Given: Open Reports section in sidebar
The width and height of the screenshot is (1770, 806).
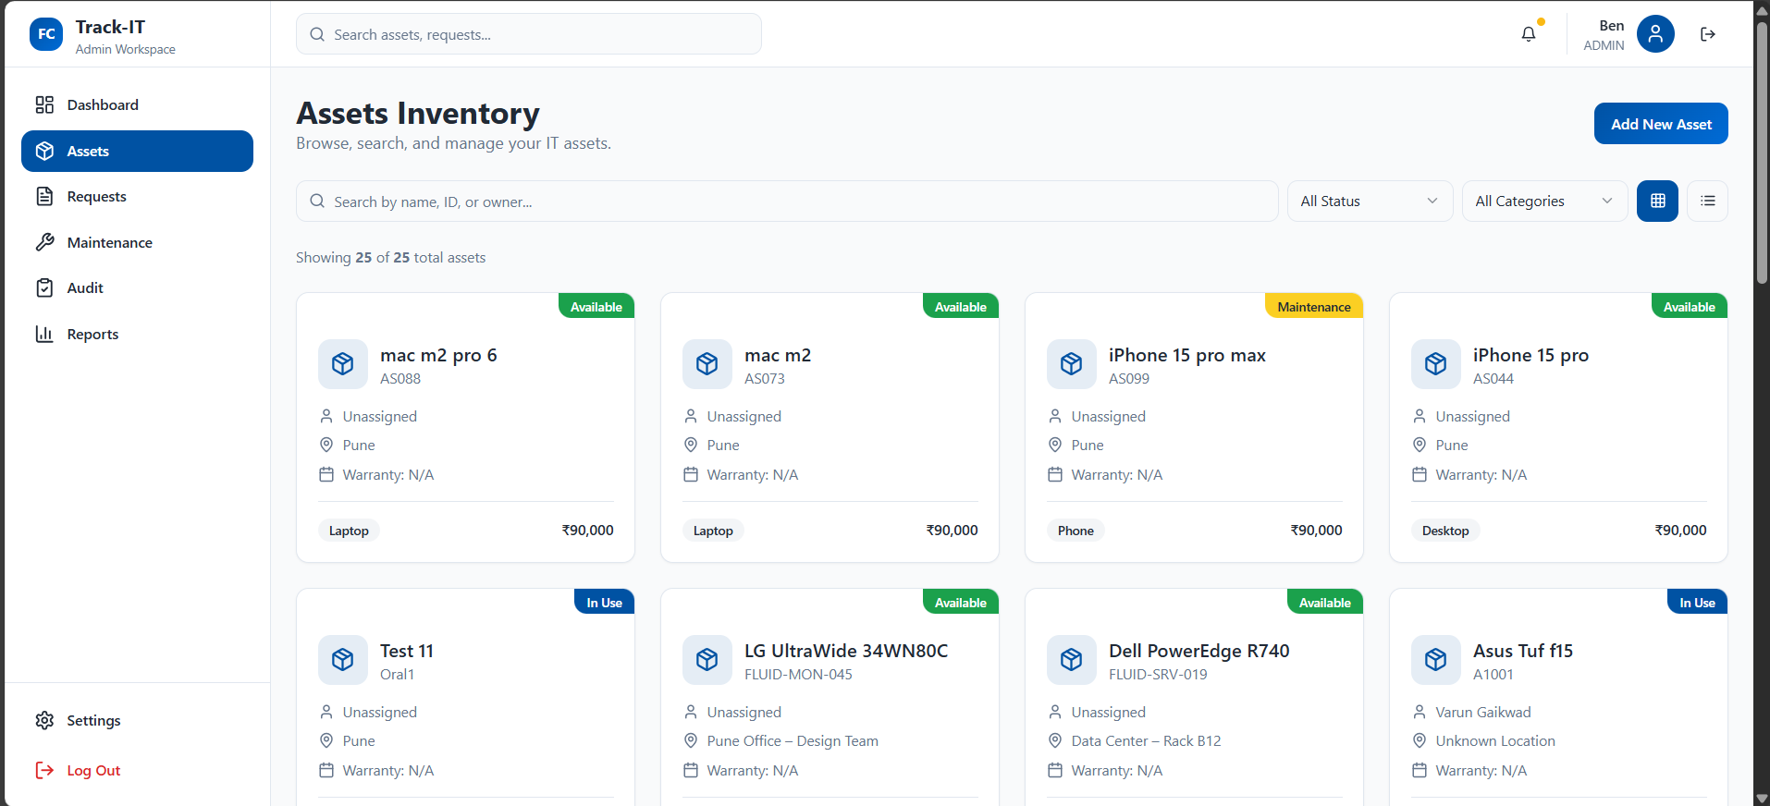Looking at the screenshot, I should (137, 334).
